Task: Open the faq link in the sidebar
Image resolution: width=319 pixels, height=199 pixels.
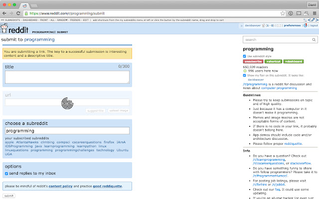Action: point(277,190)
